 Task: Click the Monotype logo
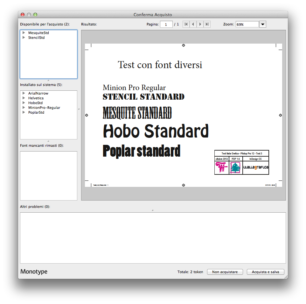coord(34,272)
